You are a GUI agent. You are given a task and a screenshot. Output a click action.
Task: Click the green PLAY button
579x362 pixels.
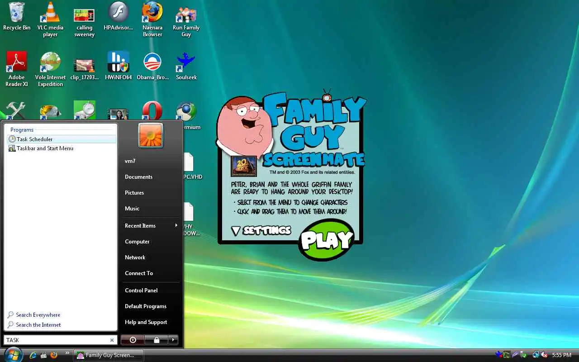(327, 240)
